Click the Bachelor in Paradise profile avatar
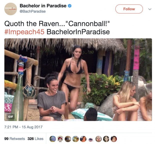This screenshot has width=155, height=144. click(x=10, y=9)
